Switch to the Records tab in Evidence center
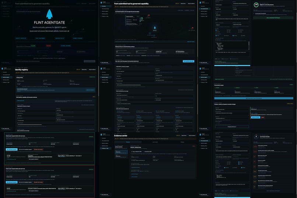This screenshot has height=198, width=297. [x=128, y=142]
